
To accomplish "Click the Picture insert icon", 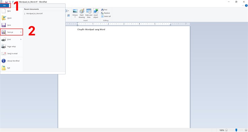I will coord(75,11).
